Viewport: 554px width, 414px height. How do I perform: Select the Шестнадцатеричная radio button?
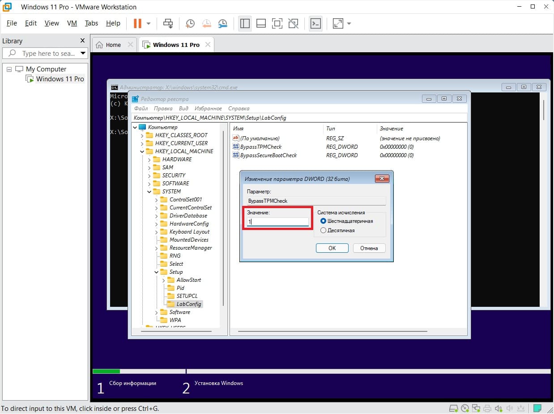(x=324, y=221)
